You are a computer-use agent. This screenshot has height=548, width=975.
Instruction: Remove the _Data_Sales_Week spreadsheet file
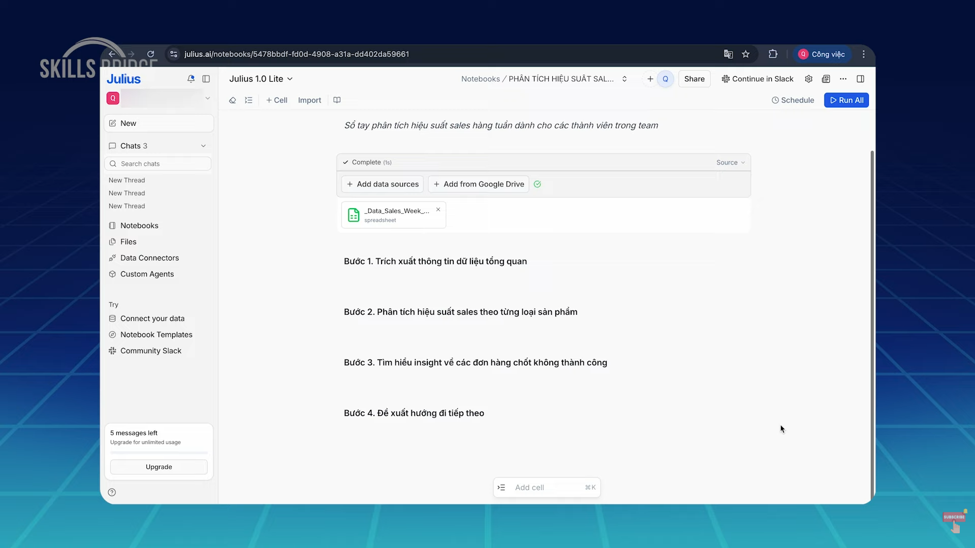coord(438,209)
